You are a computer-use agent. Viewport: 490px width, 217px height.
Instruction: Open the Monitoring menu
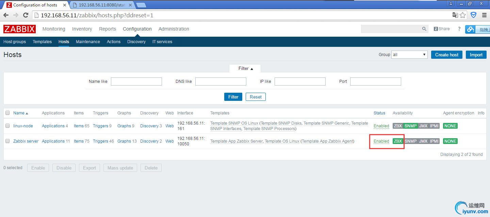54,29
